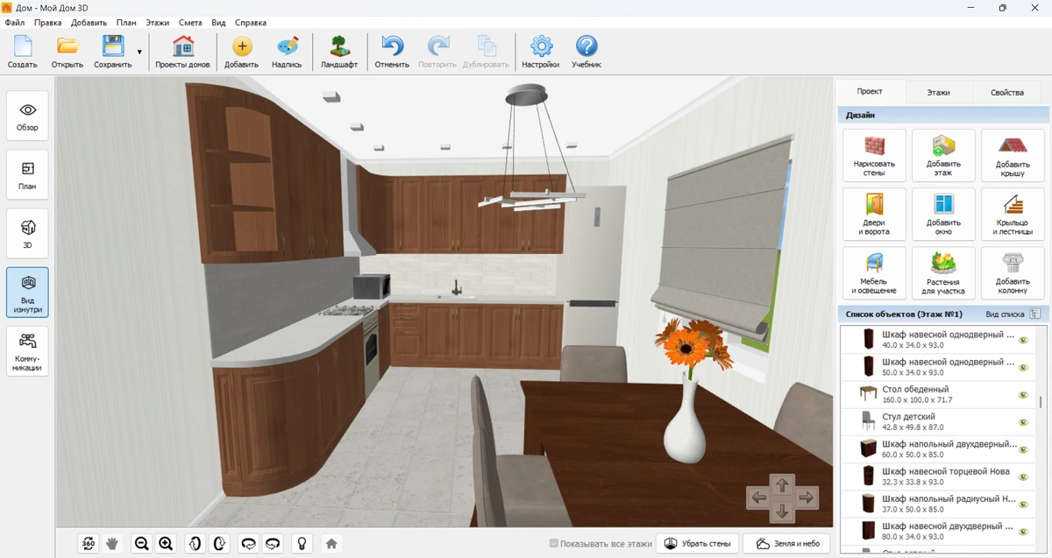This screenshot has width=1052, height=558.
Task: Hide the Стул детский object via eye icon
Action: click(1022, 422)
